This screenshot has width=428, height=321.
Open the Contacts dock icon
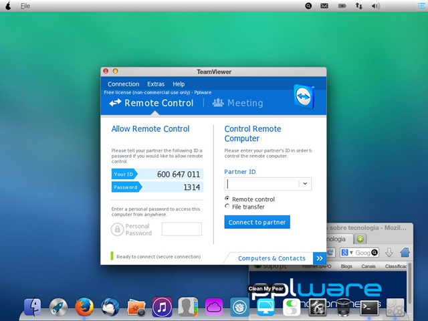[x=188, y=308]
